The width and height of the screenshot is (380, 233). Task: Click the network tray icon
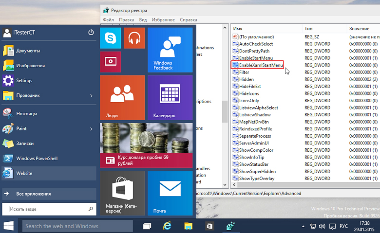(313, 226)
